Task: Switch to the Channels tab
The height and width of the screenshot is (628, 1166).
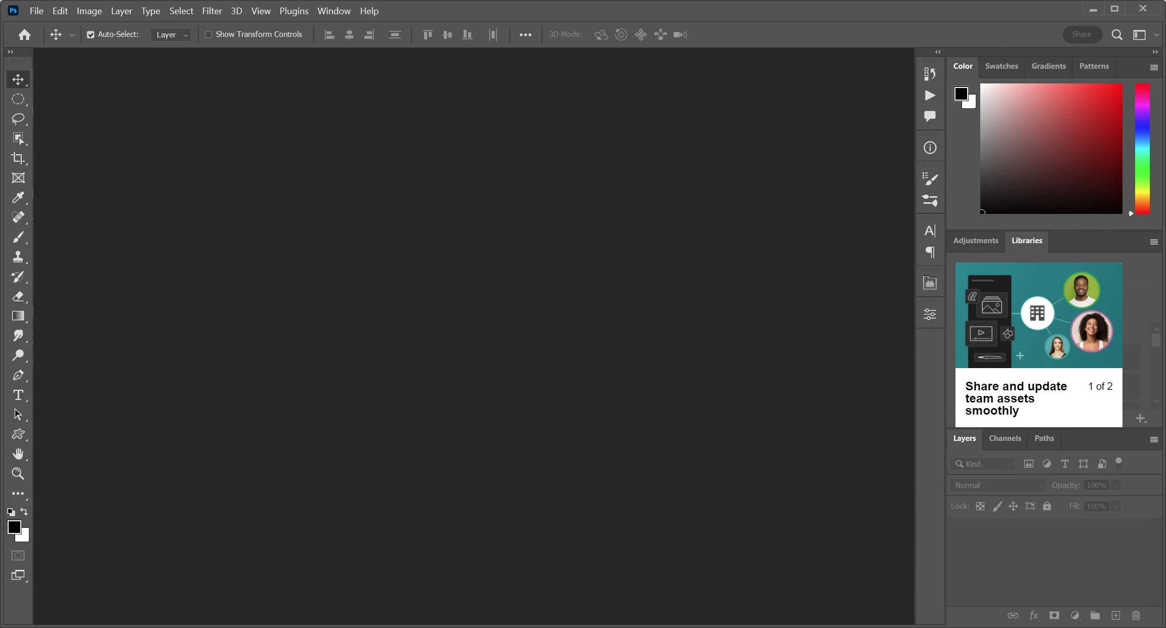Action: point(1005,438)
